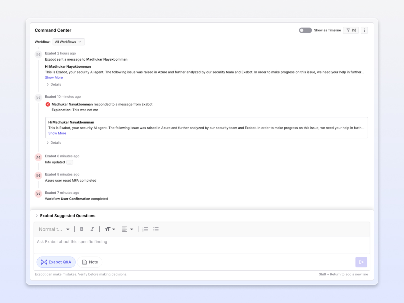Click the red error icon beside Madhukar responded
The width and height of the screenshot is (404, 303).
click(48, 104)
